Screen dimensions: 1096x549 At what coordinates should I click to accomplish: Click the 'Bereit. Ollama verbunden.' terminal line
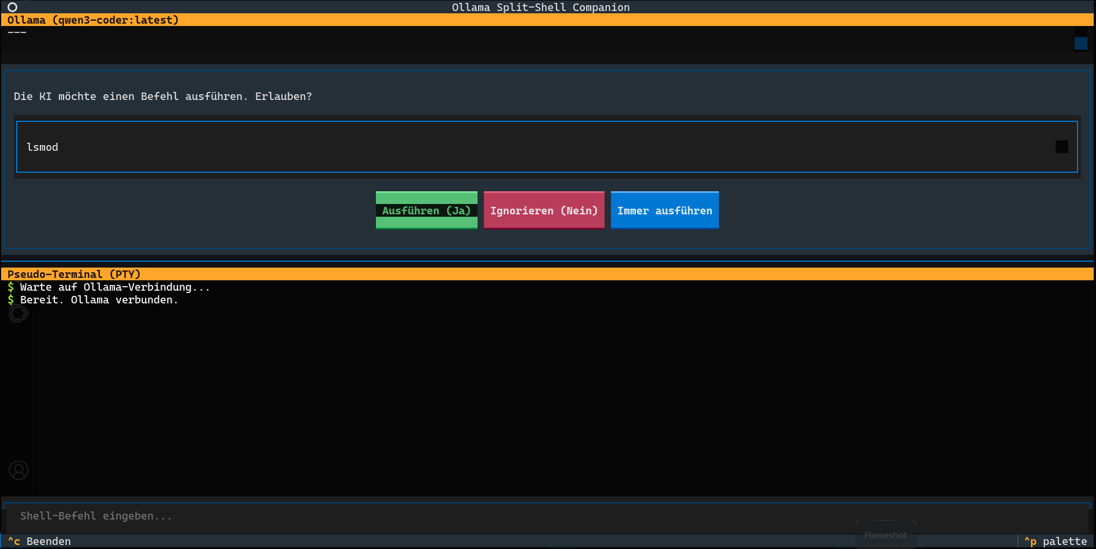[x=99, y=300]
